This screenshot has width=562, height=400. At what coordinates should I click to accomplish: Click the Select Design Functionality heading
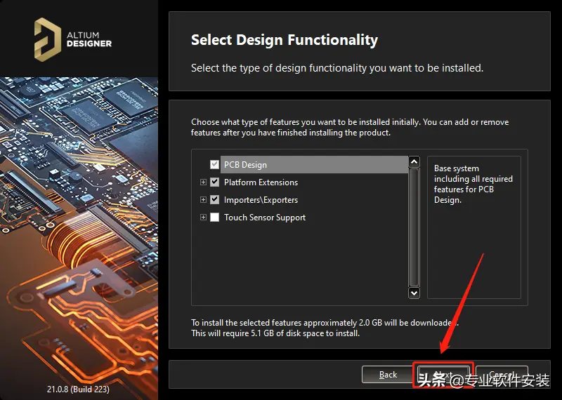click(285, 40)
